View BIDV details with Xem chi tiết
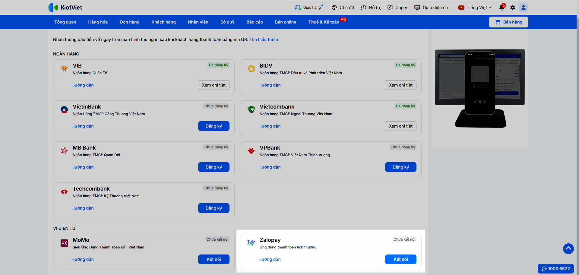Screen dimensions: 579x275 [401, 85]
